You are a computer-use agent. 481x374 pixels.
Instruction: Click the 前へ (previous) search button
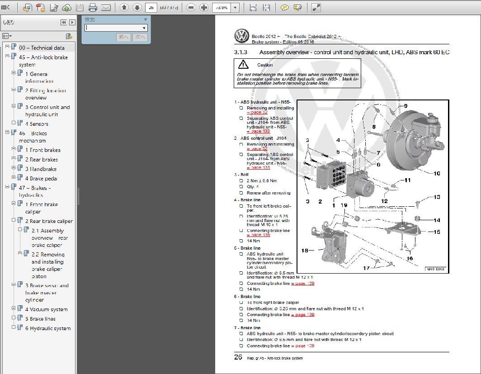coord(123,37)
